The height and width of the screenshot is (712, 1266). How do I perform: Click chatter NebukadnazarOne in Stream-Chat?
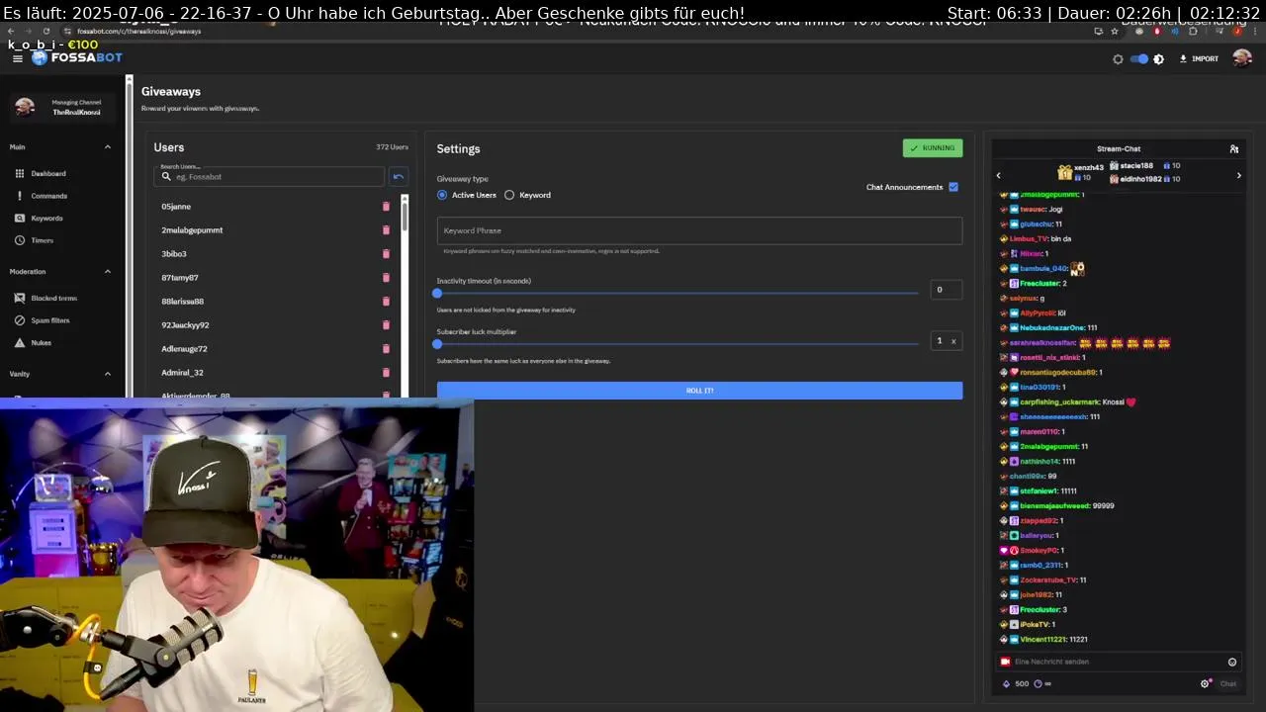[1052, 328]
